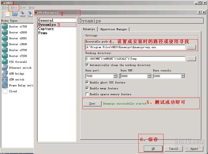Click the Base UDP spinner arrows
The width and height of the screenshot is (208, 154).
[149, 76]
